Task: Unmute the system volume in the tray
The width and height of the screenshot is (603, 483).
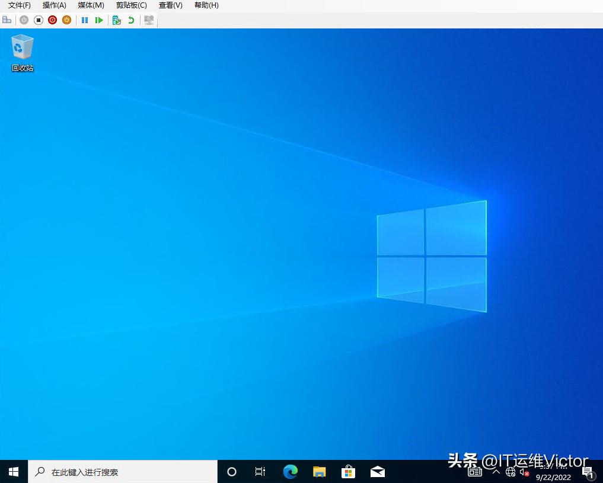Action: 524,472
